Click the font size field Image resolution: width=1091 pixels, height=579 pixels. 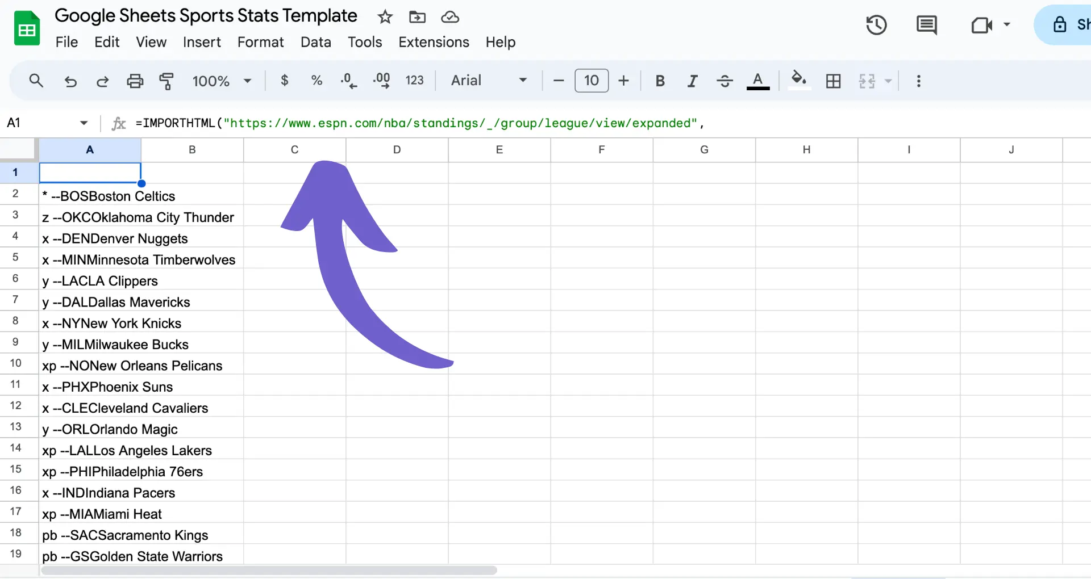click(x=592, y=81)
